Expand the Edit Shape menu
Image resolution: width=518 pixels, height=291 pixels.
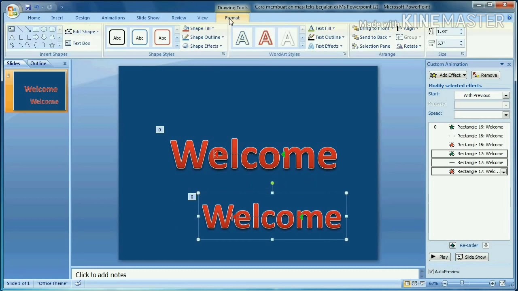pyautogui.click(x=82, y=32)
